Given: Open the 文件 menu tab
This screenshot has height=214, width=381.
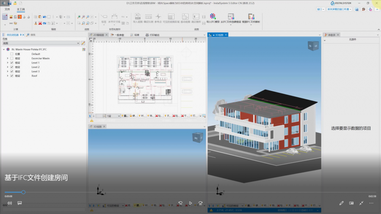Looking at the screenshot, I should tap(7, 9).
